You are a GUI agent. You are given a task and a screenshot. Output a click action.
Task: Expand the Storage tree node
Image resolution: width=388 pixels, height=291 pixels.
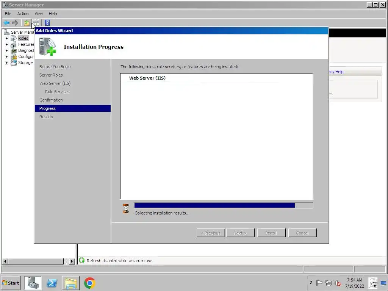[7, 63]
